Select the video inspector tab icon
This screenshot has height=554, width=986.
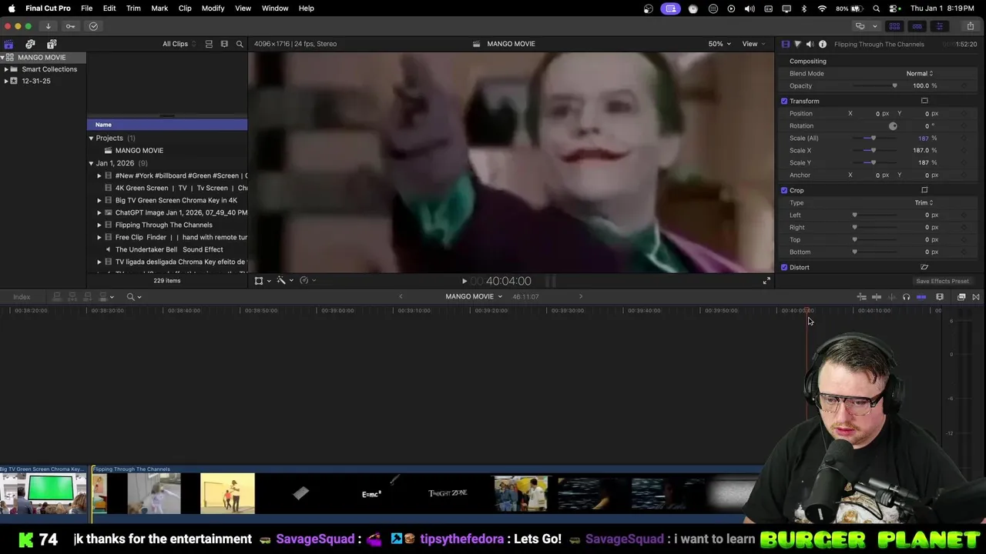tap(785, 44)
